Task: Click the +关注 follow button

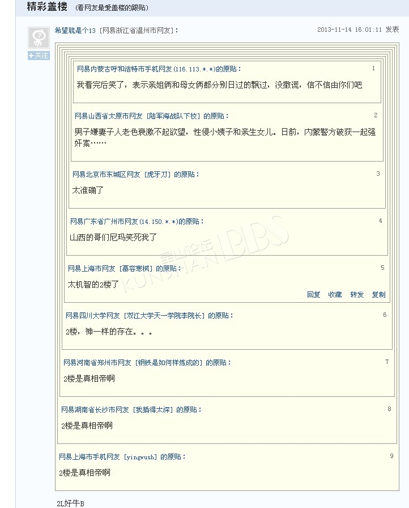Action: (39, 56)
